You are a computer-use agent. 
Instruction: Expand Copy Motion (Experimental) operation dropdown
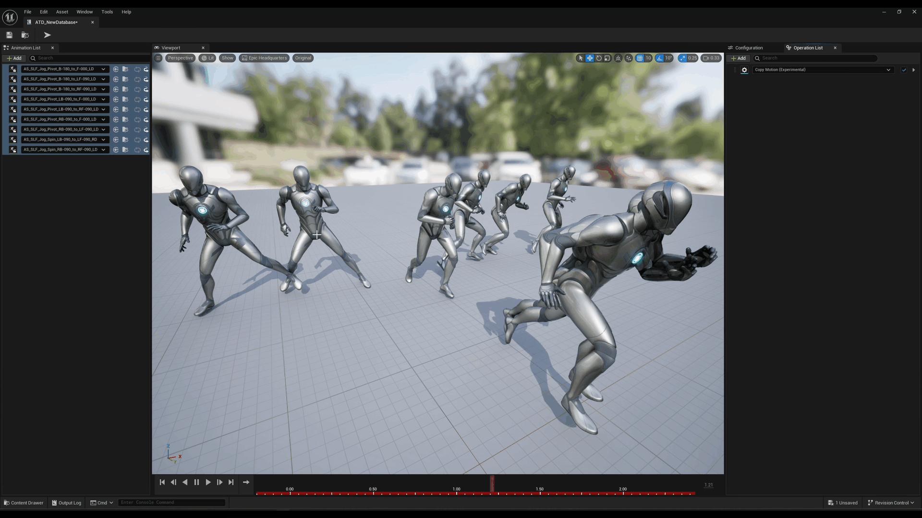[823, 70]
